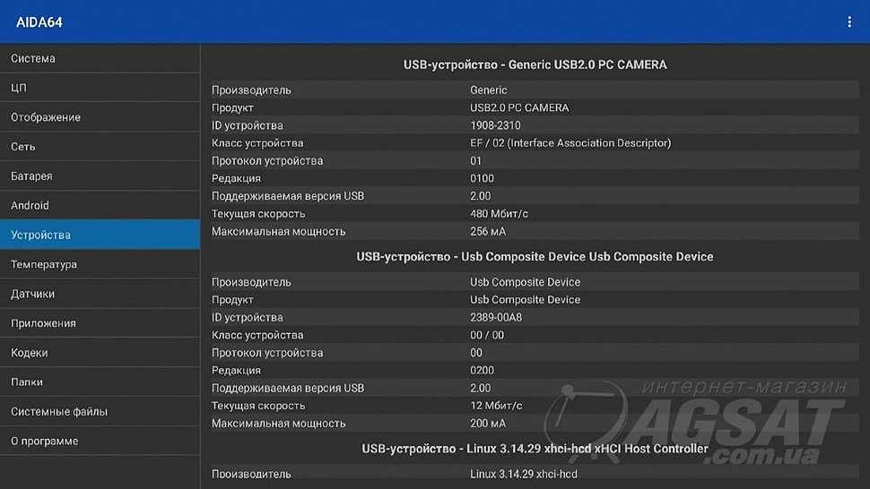
Task: Open the Папки section
Action: [100, 382]
